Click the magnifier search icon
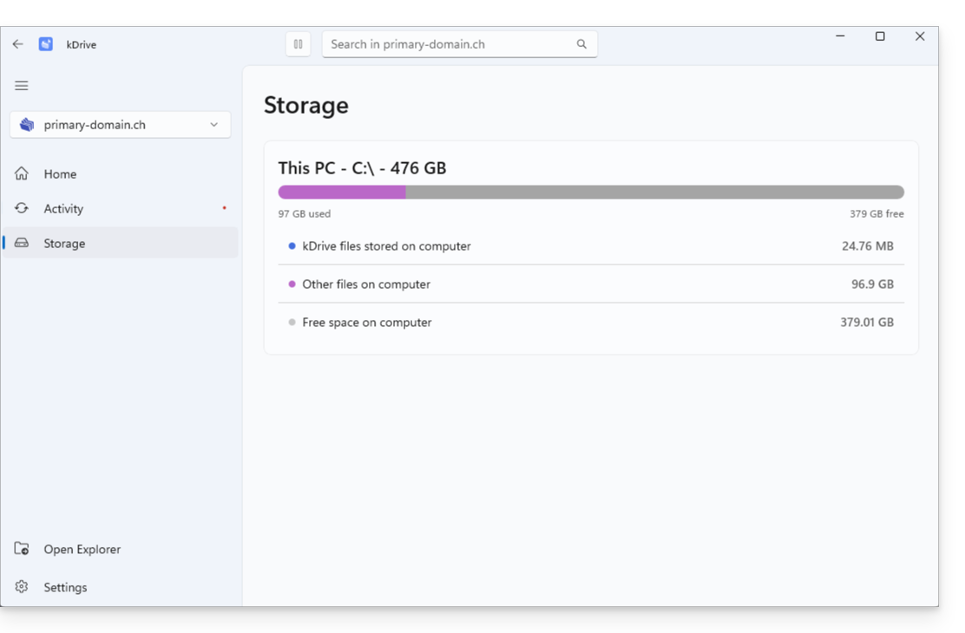 click(x=581, y=44)
